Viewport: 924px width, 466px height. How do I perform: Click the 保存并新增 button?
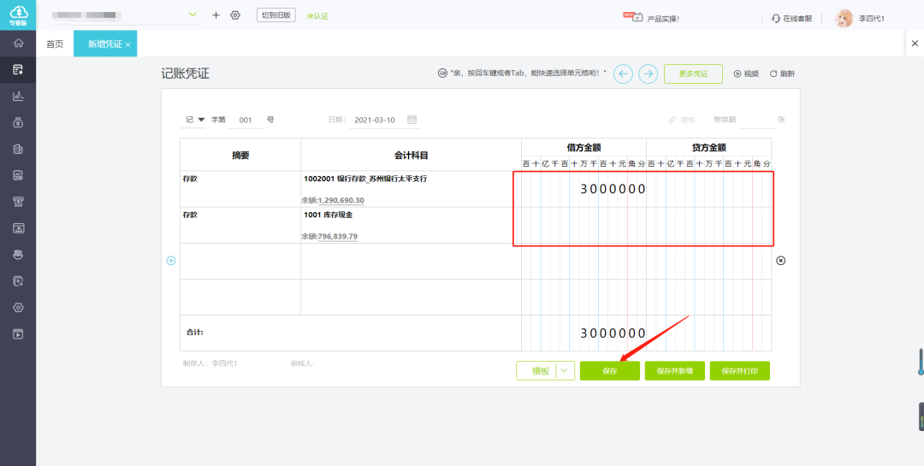[674, 370]
